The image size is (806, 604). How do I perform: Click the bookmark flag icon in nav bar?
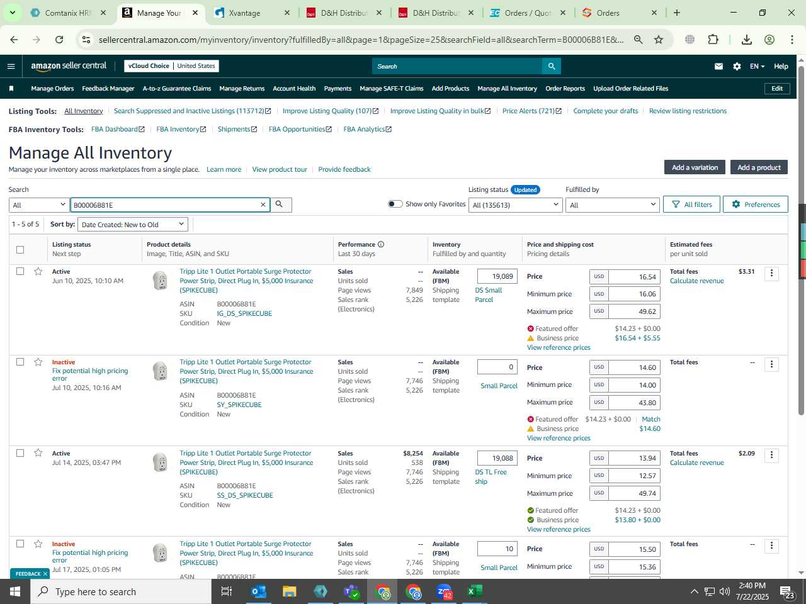tap(11, 89)
